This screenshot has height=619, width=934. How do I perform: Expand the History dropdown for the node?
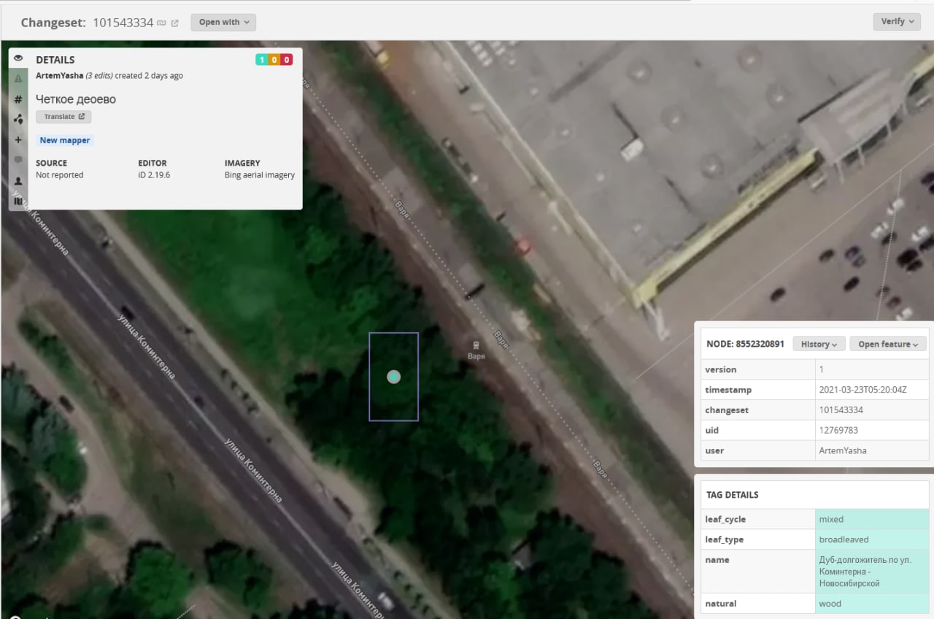[x=819, y=344]
